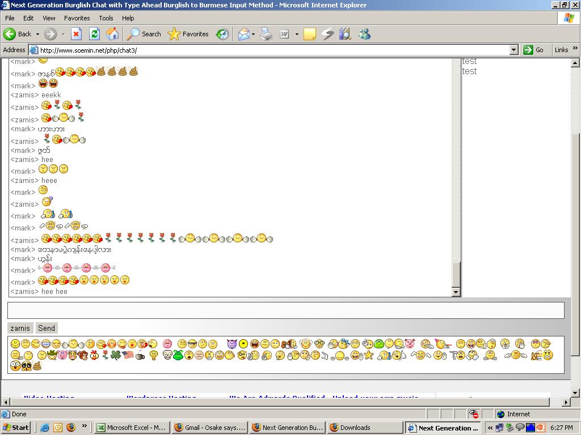Image resolution: width=581 pixels, height=435 pixels.
Task: Open the Tools menu
Action: [x=106, y=18]
